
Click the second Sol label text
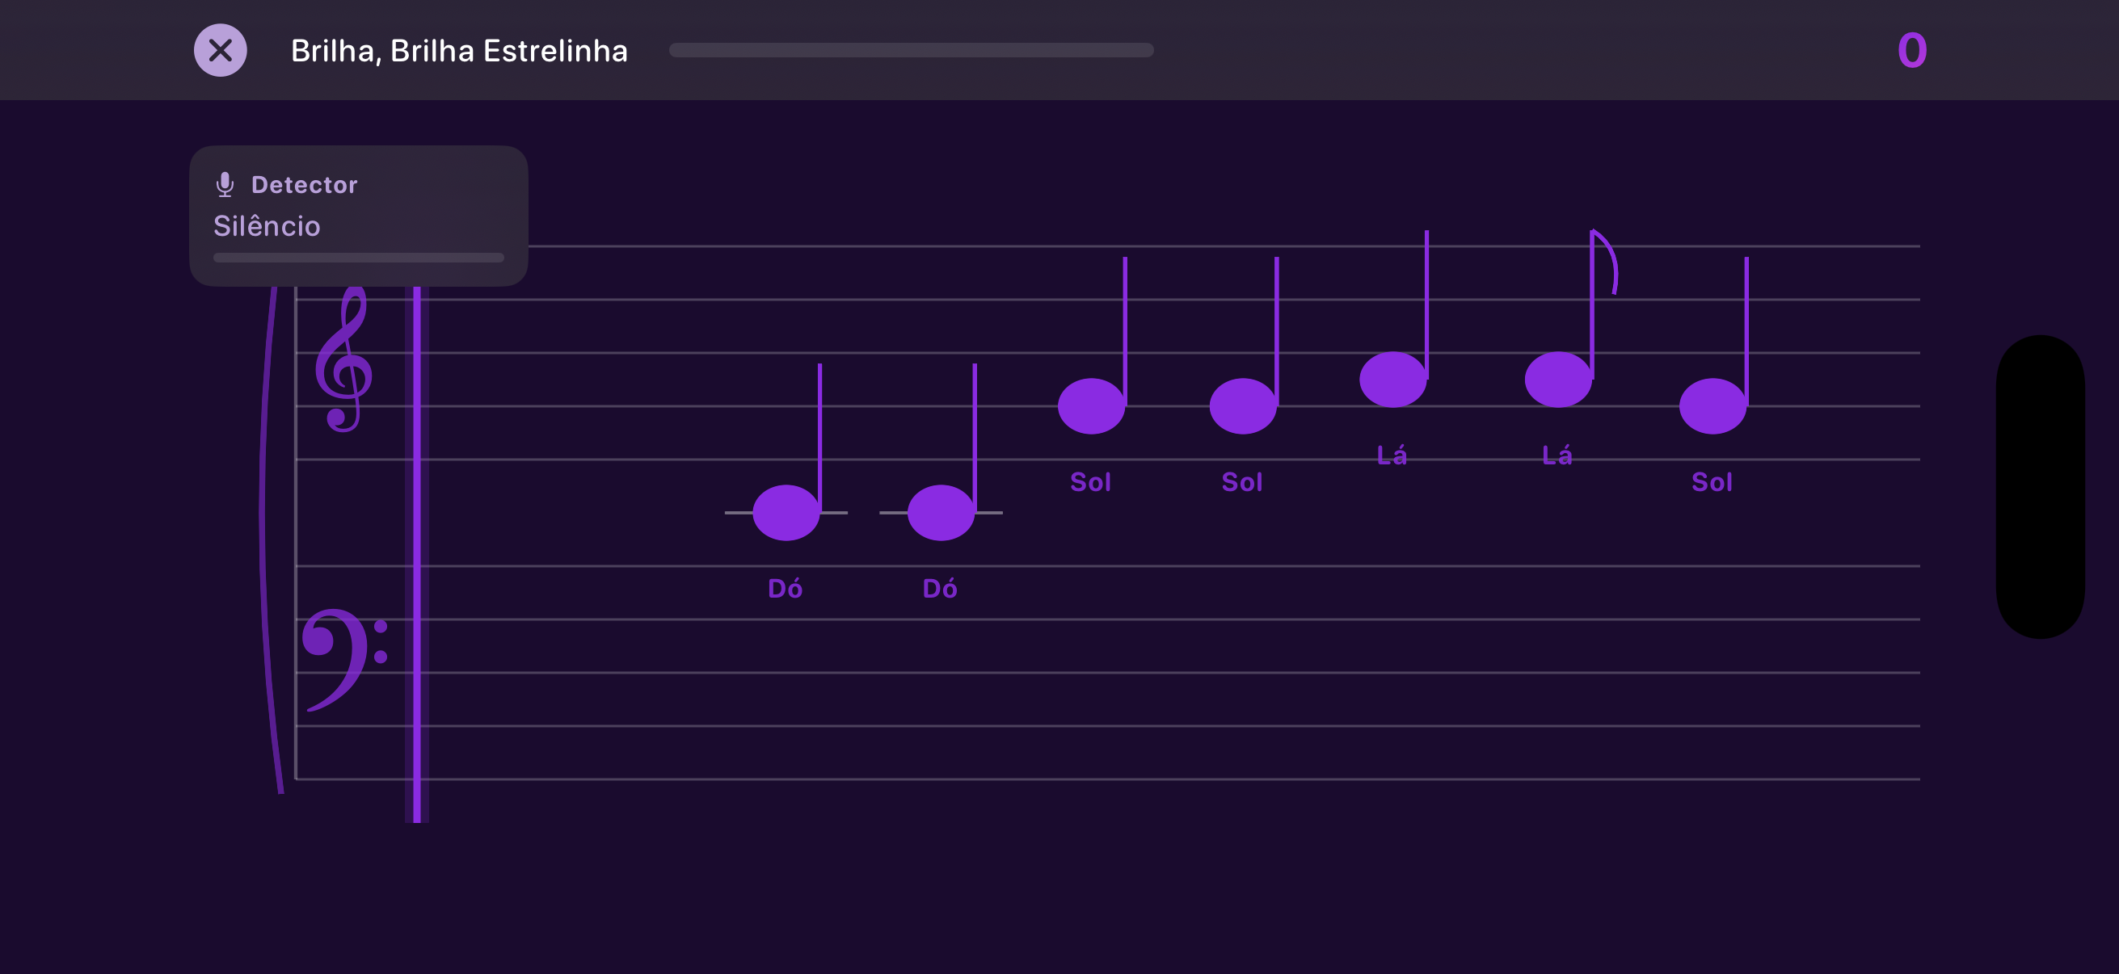1242,482
